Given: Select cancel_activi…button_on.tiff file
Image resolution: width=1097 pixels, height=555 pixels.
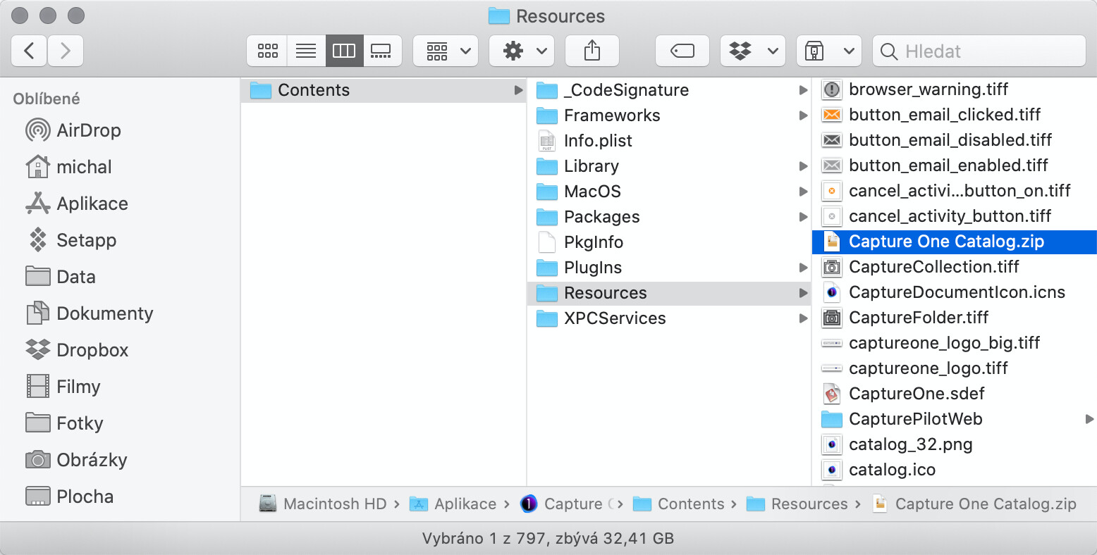Looking at the screenshot, I should pyautogui.click(x=955, y=191).
